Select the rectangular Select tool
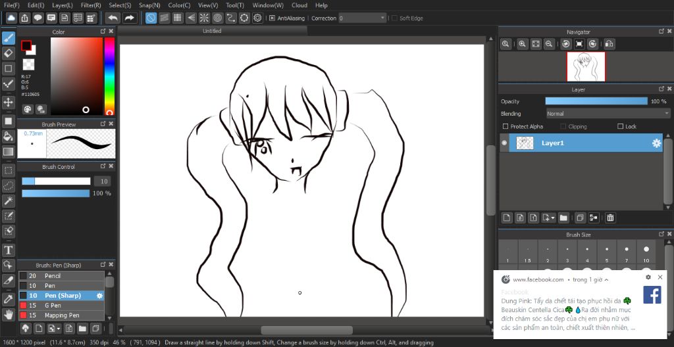The height and width of the screenshot is (347, 674). (8, 170)
